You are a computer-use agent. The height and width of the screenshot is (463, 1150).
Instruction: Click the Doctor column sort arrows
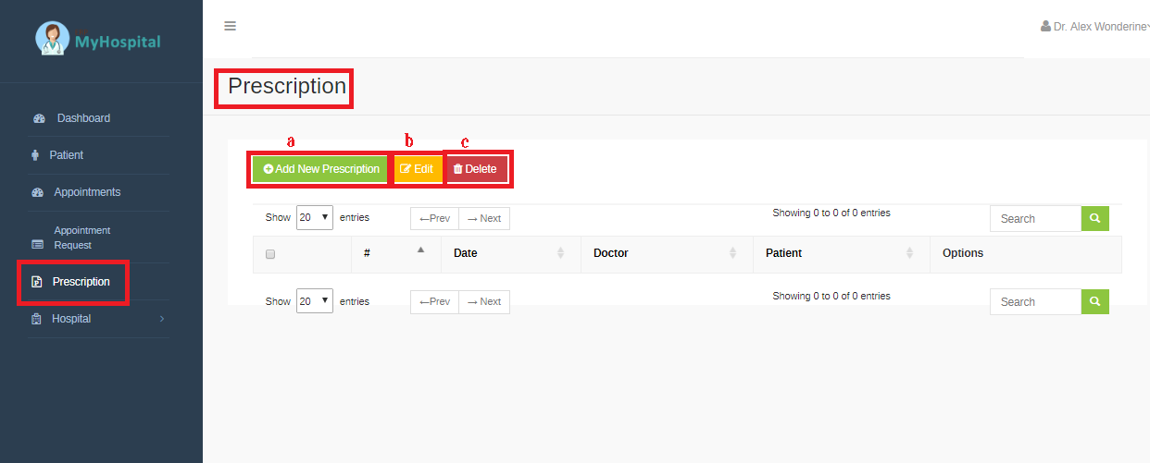click(732, 253)
